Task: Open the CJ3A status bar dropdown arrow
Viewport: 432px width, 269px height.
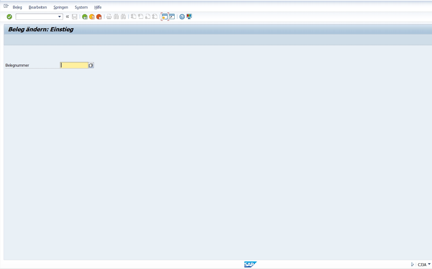Action: pos(429,264)
